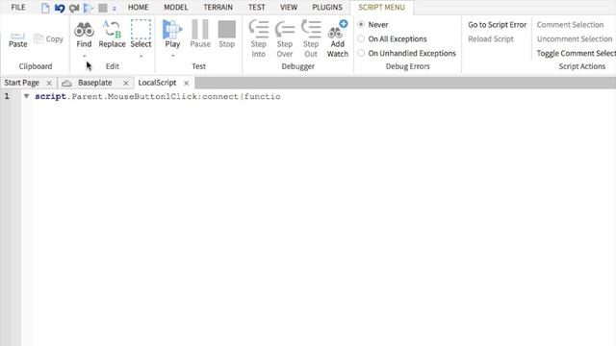Click Reload Script
The width and height of the screenshot is (616, 346).
491,38
